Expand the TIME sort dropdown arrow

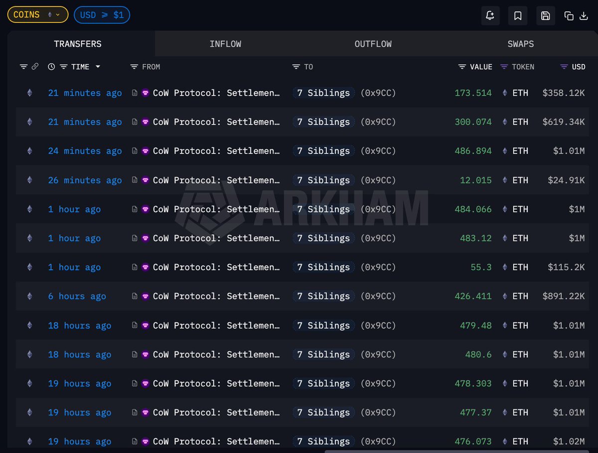98,67
